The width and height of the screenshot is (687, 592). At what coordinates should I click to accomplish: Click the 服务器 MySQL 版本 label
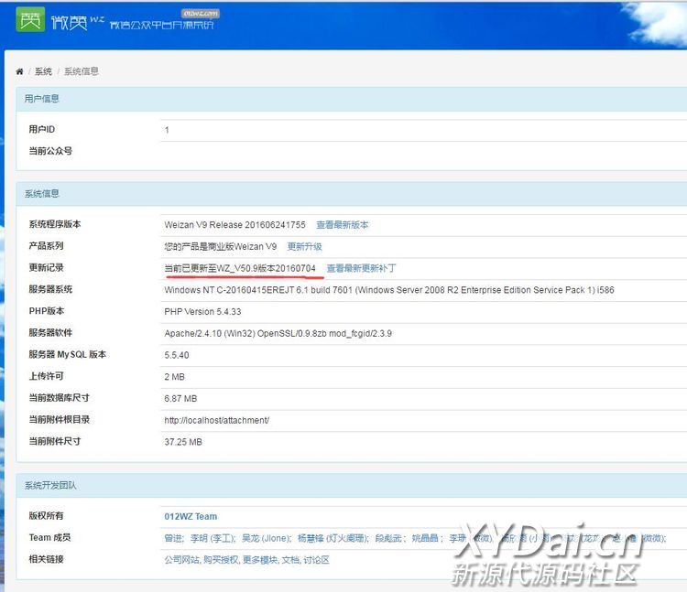[68, 354]
